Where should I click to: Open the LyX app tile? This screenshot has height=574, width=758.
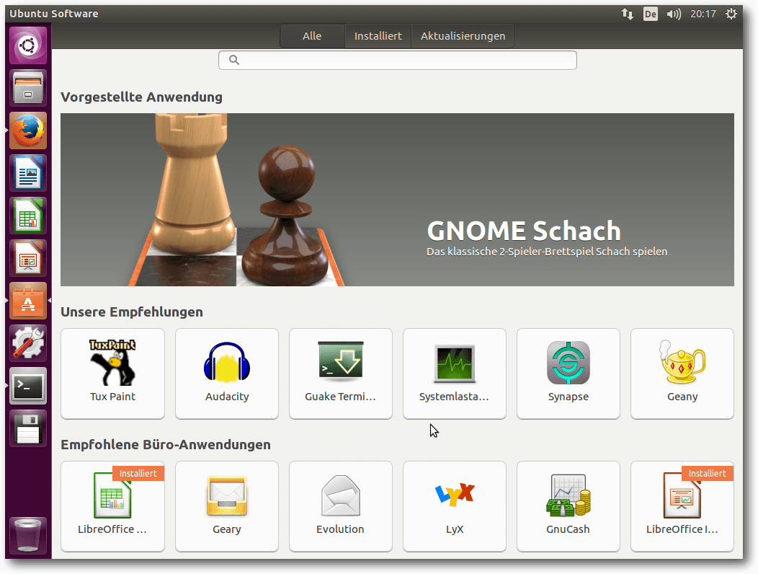(x=455, y=506)
